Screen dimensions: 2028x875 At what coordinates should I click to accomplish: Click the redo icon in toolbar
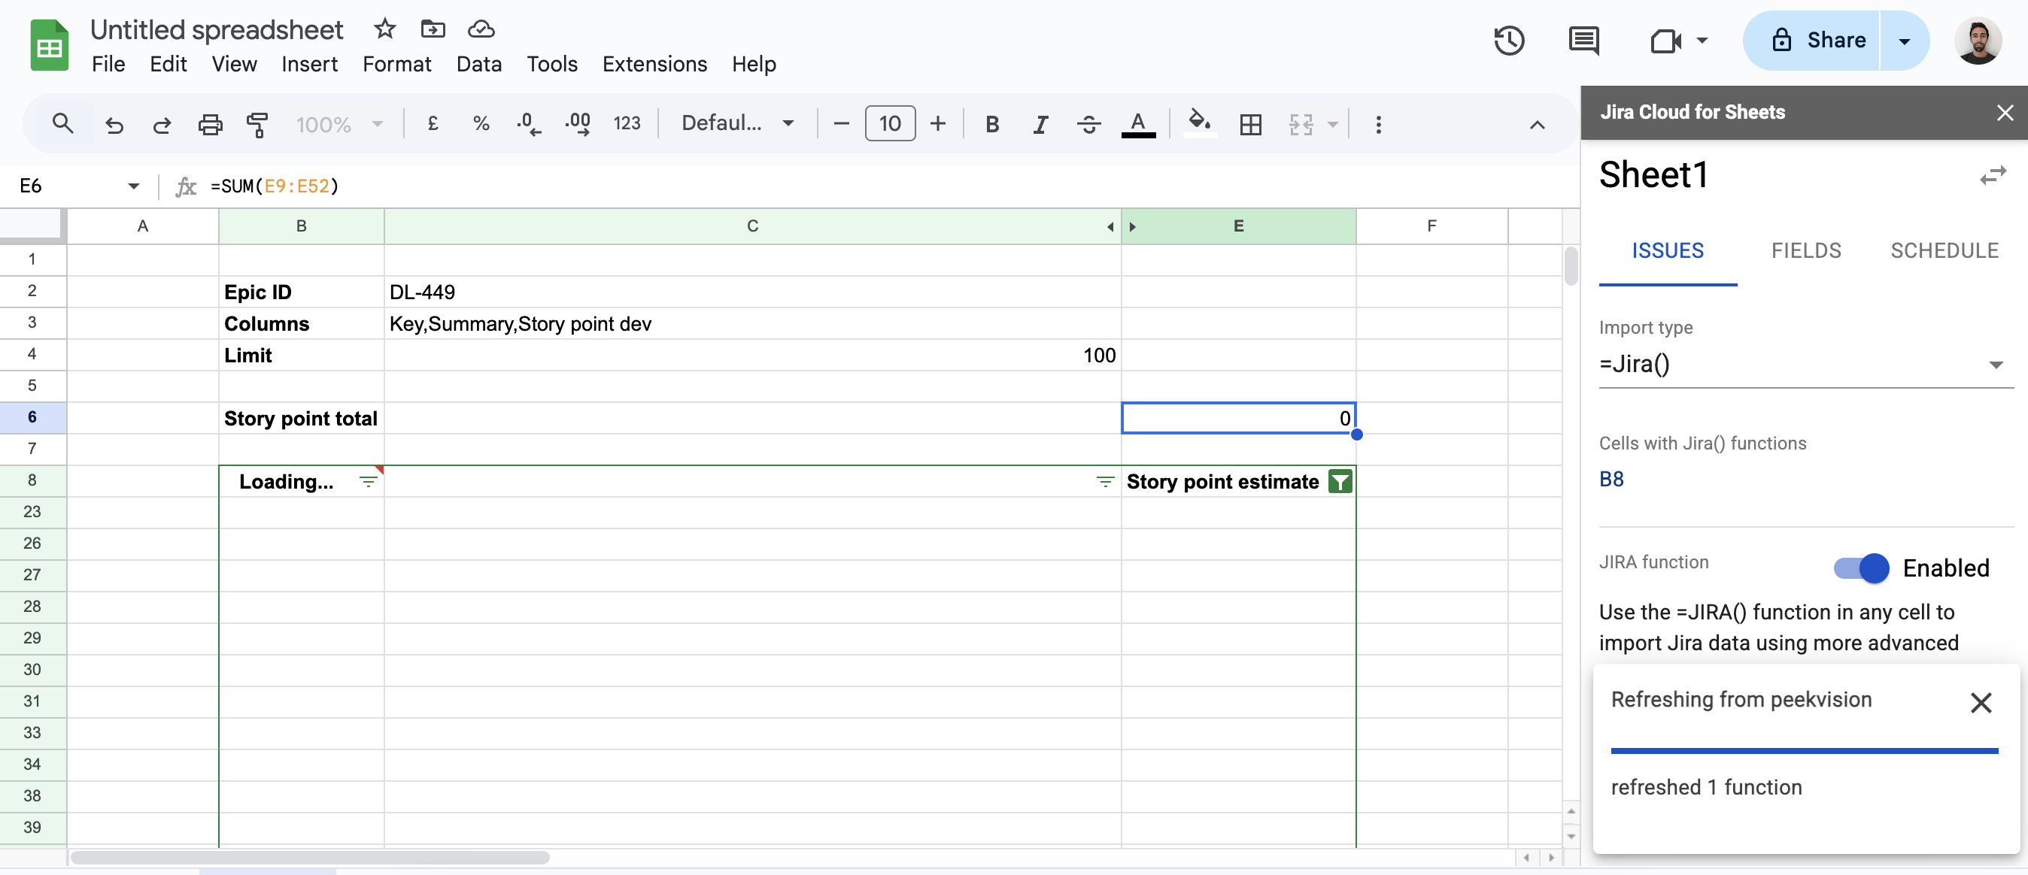point(162,124)
